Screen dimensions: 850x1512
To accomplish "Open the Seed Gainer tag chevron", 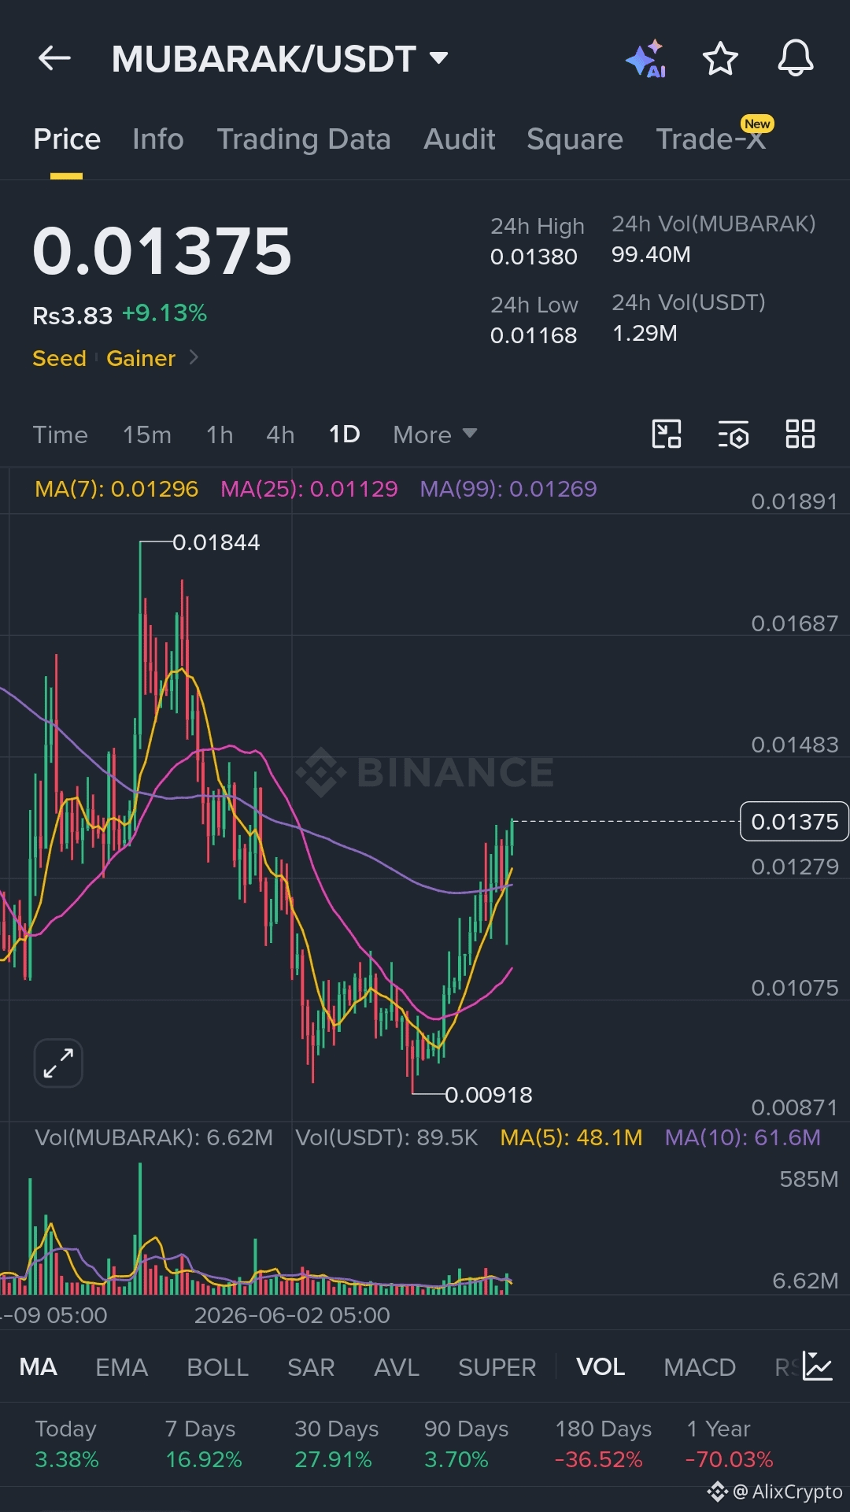I will tap(194, 358).
